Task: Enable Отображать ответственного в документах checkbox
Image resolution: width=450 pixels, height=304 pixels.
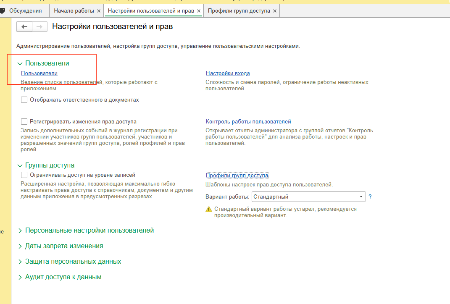Action: [24, 100]
